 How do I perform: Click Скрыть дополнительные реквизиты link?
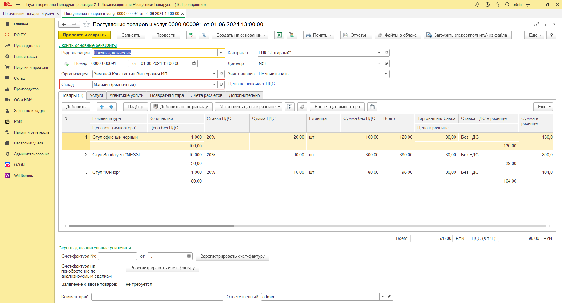pos(95,248)
